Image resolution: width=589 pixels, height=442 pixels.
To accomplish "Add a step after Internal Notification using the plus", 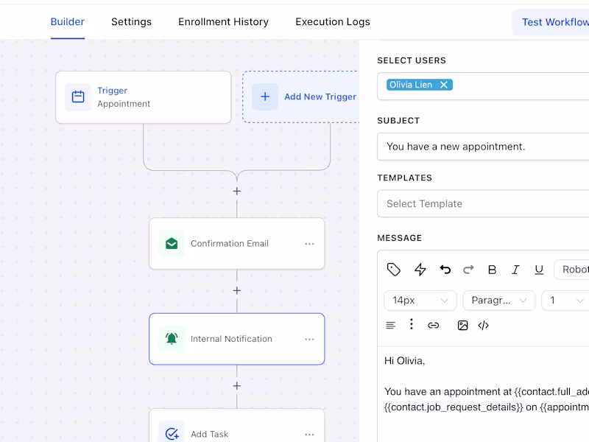I will [236, 386].
